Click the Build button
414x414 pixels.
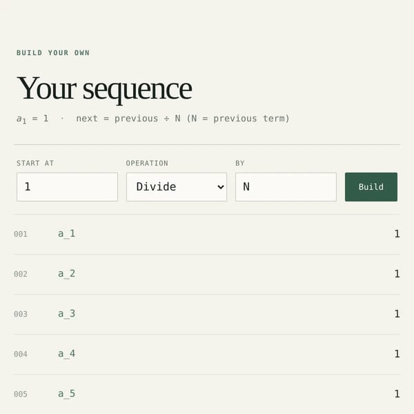click(371, 187)
